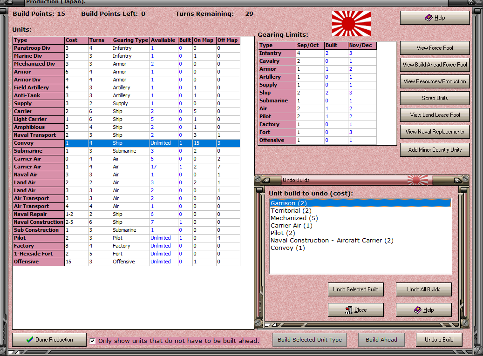483x356 pixels.
Task: Open View Force Pool
Action: (435, 47)
